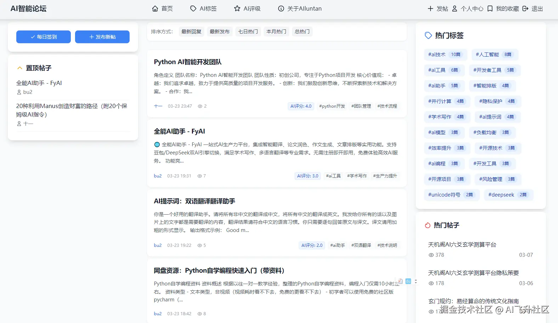
Task: Click the #双语翻译 tag
Action: tap(361, 245)
